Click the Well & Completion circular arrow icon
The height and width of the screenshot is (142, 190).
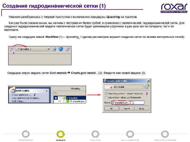tap(130, 134)
